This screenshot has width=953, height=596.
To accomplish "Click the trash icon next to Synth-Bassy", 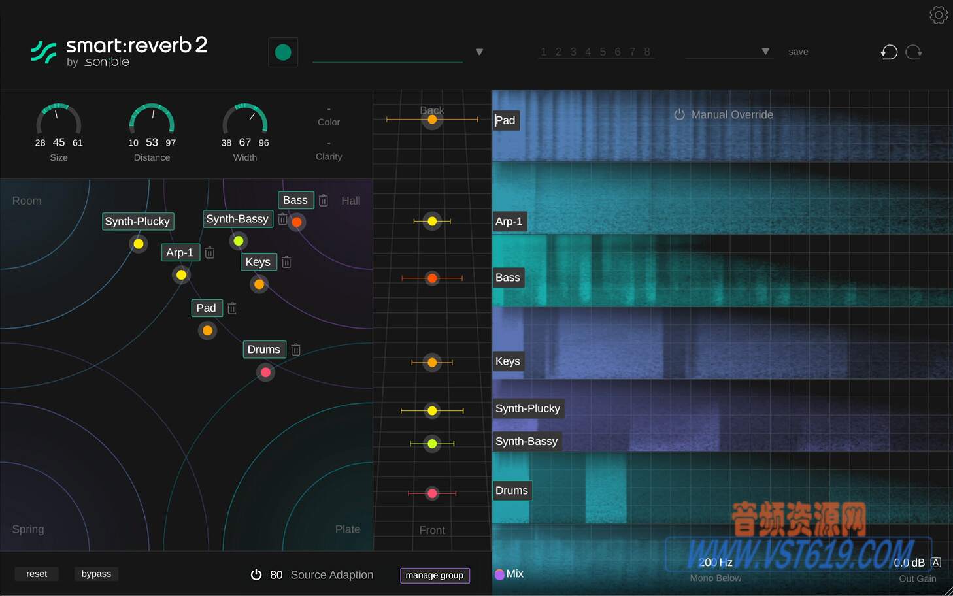I will [282, 220].
